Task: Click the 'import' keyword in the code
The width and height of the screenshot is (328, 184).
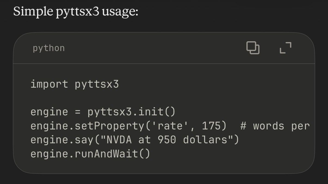Action: tap(49, 84)
